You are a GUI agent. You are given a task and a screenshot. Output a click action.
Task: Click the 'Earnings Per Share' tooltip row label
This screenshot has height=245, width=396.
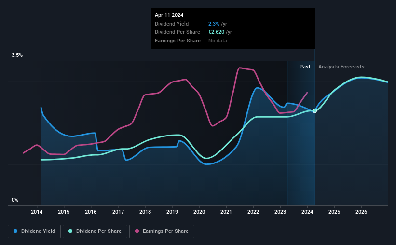pyautogui.click(x=178, y=41)
